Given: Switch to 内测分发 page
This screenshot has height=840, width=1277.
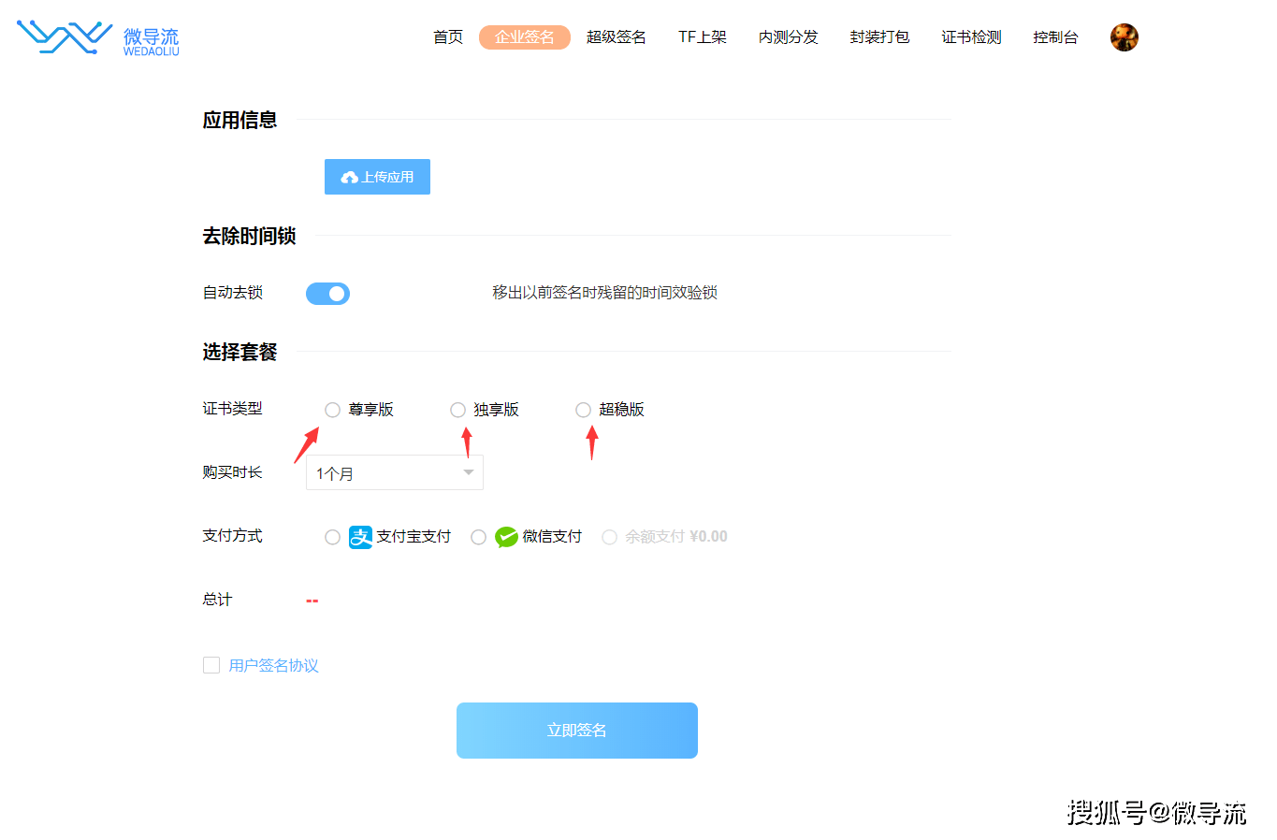Looking at the screenshot, I should [789, 37].
